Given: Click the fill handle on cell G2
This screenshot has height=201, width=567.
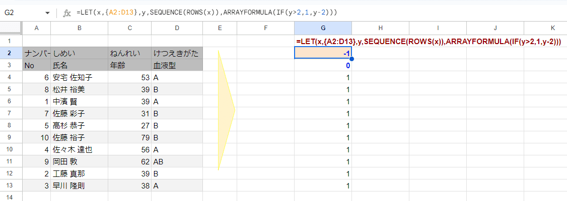Looking at the screenshot, I should point(351,59).
